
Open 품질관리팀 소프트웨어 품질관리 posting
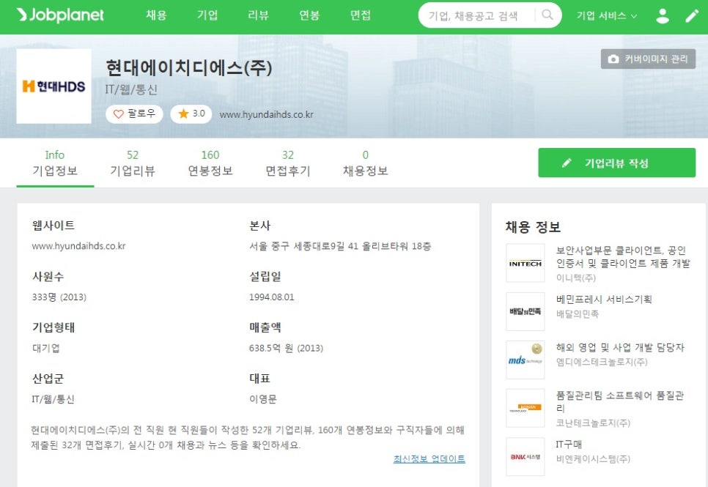click(620, 402)
